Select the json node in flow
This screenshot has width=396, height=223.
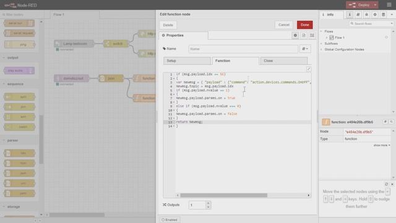tap(111, 79)
